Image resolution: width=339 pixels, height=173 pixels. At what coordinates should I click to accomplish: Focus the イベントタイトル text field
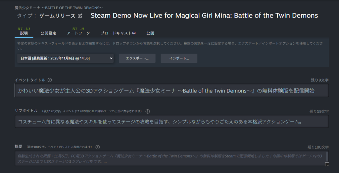click(x=172, y=90)
